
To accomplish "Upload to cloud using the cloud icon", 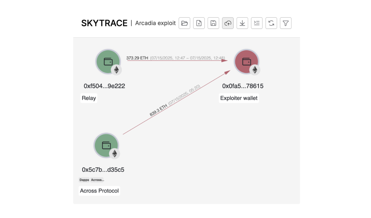I will [x=228, y=23].
